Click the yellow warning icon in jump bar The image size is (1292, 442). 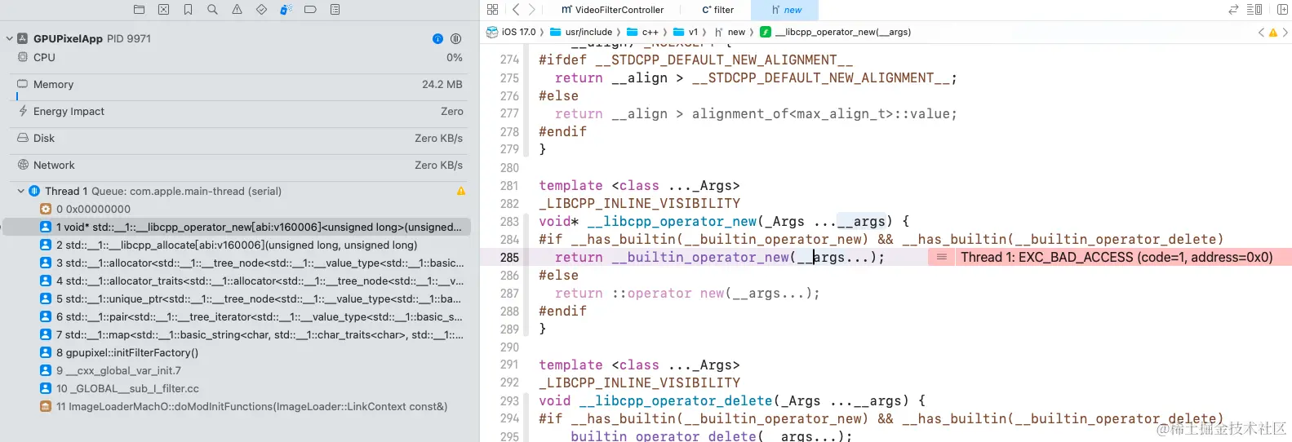coord(1272,33)
